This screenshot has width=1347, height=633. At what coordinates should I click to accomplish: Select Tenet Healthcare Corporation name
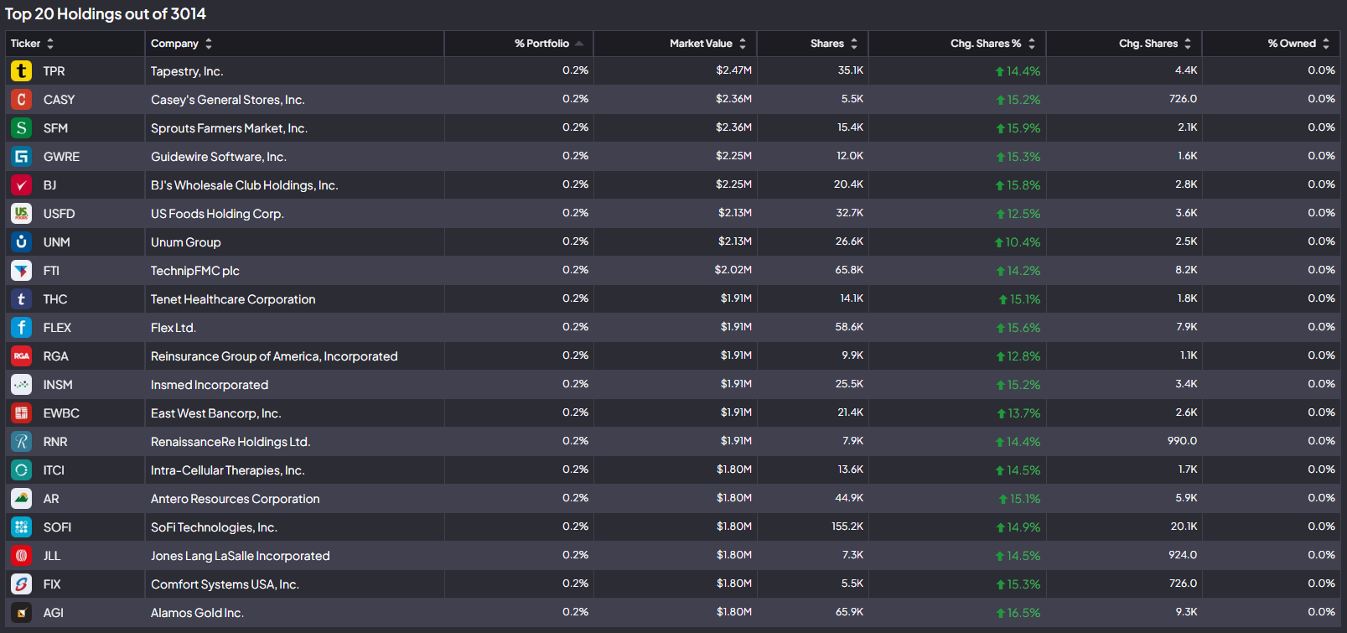coord(233,299)
